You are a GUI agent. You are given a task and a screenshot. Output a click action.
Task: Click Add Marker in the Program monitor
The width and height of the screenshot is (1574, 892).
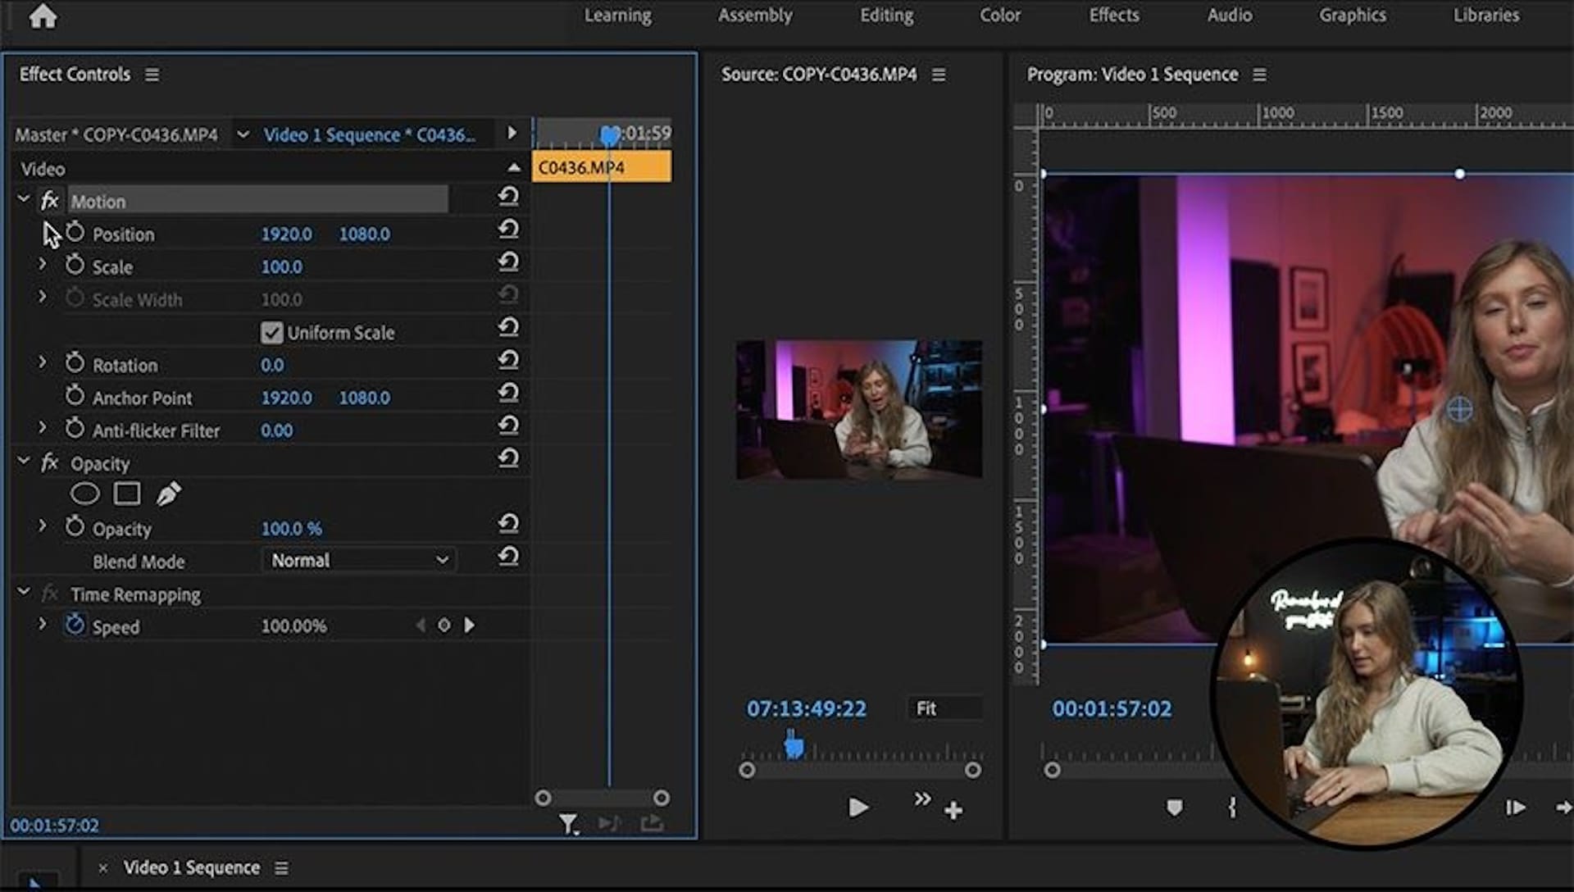pyautogui.click(x=1174, y=808)
